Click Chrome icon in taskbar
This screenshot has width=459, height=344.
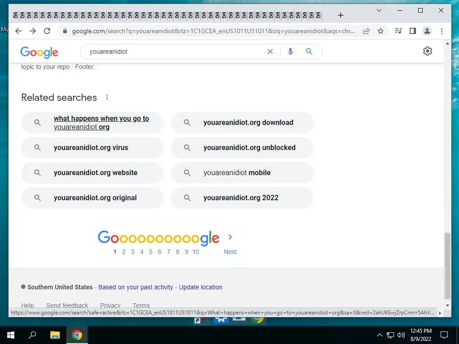(x=77, y=335)
